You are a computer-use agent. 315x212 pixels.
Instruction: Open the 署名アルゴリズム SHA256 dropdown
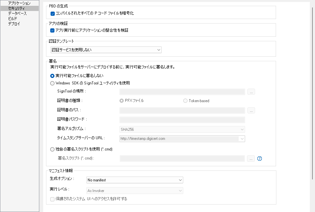point(182,130)
